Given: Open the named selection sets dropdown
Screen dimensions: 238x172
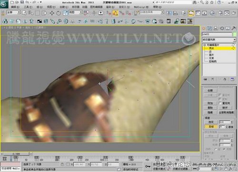Looking at the screenshot, I should (x=151, y=12).
